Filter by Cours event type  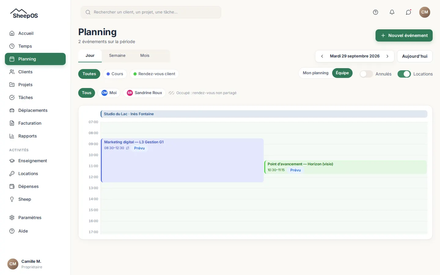tap(115, 74)
